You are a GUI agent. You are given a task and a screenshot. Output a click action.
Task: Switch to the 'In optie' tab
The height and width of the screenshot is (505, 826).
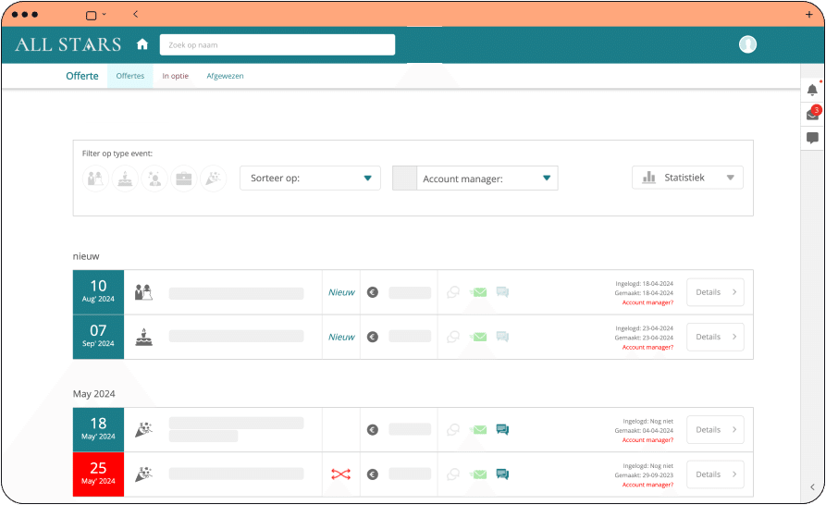tap(175, 76)
